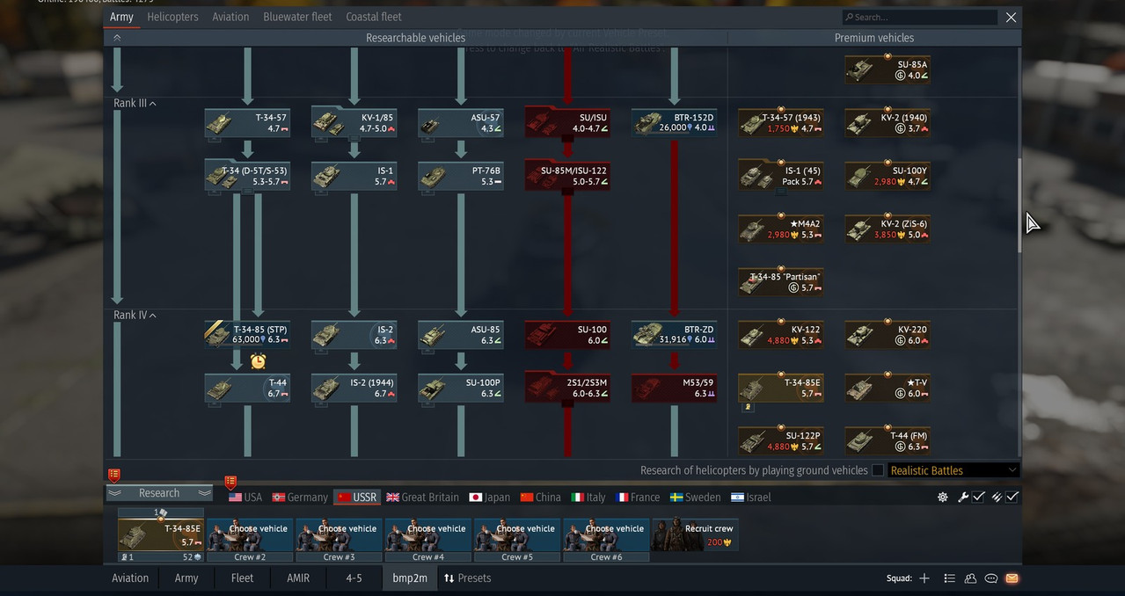Select the locked M53/59 vehicle

point(674,388)
